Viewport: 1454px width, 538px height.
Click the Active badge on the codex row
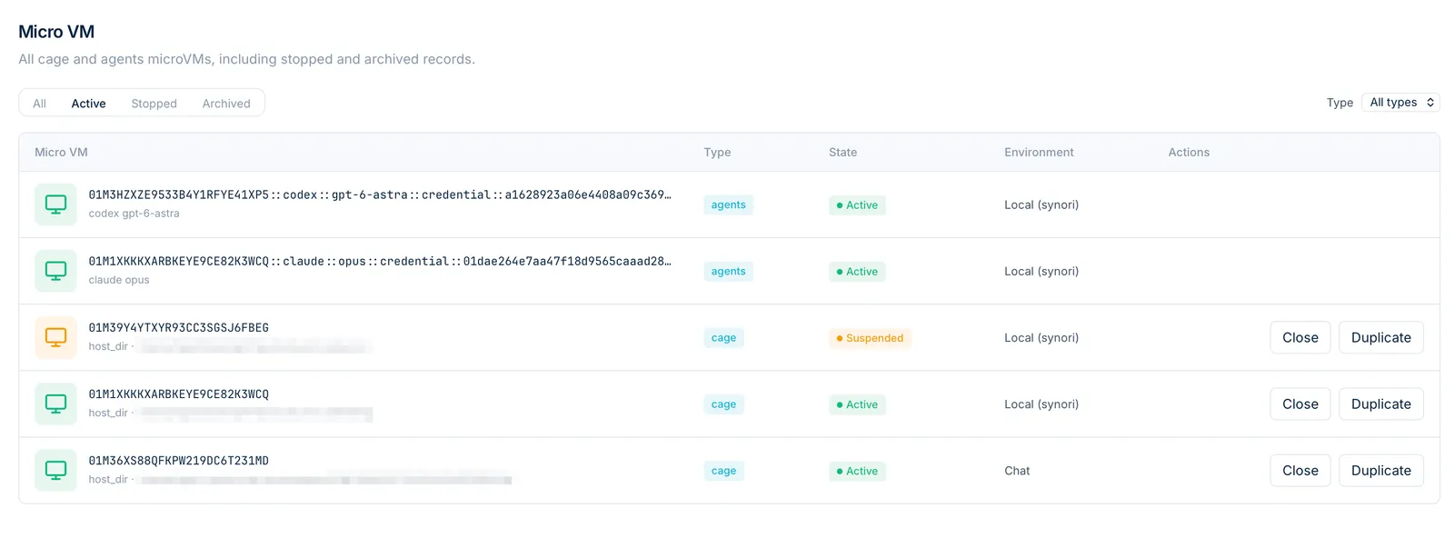pos(857,205)
